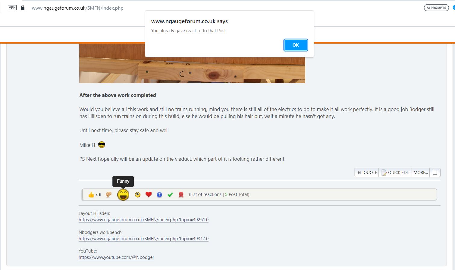455x270 pixels.
Task: Choose the surprised face reaction
Action: (138, 195)
